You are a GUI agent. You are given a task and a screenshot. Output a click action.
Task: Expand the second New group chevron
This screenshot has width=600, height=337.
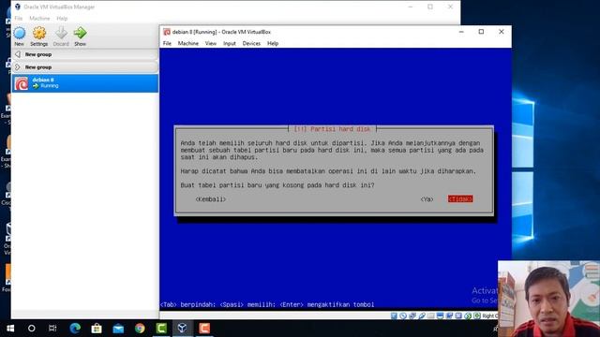17,67
